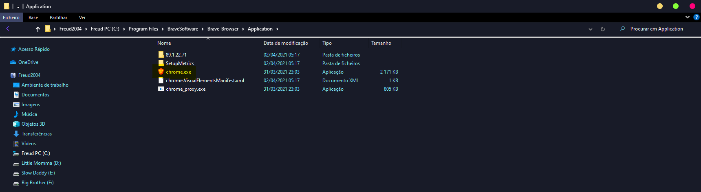Select the chrome.exe file name

point(179,72)
